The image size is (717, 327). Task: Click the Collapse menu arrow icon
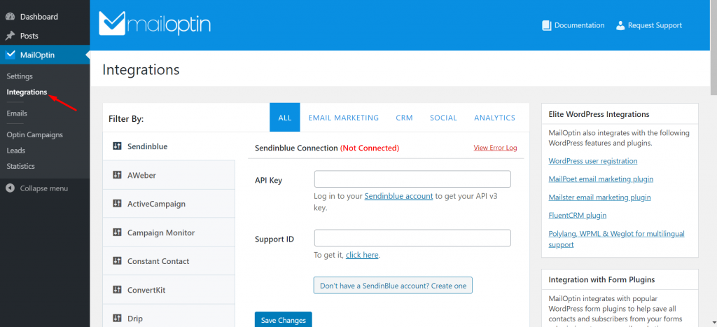coord(11,188)
